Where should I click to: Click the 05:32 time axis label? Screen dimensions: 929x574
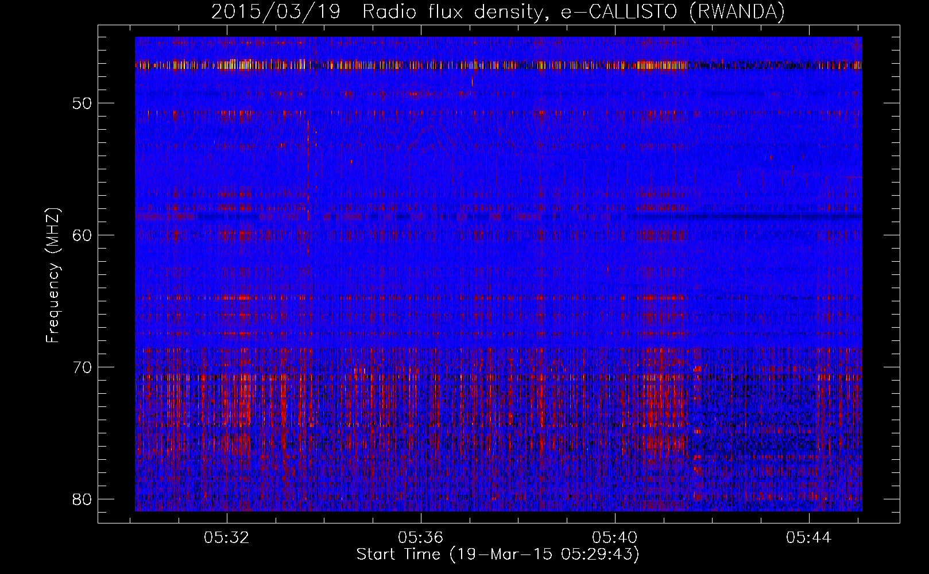tap(227, 538)
